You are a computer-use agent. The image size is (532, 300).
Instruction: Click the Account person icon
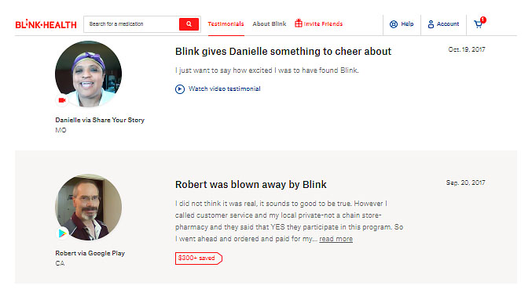[x=431, y=24]
